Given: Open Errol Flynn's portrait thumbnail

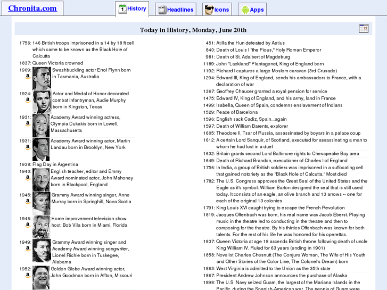Looking at the screenshot, I should click(42, 78).
